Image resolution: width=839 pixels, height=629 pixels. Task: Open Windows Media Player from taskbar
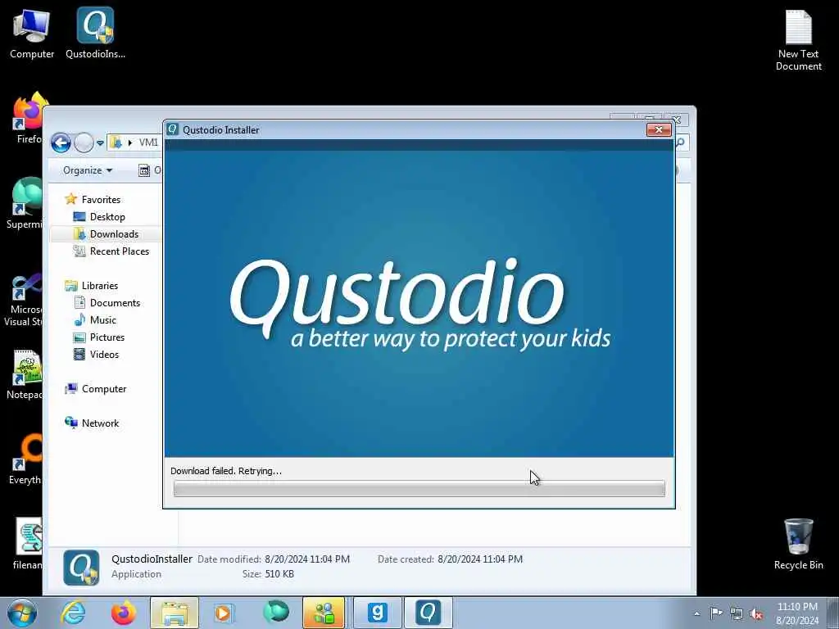[x=223, y=613]
